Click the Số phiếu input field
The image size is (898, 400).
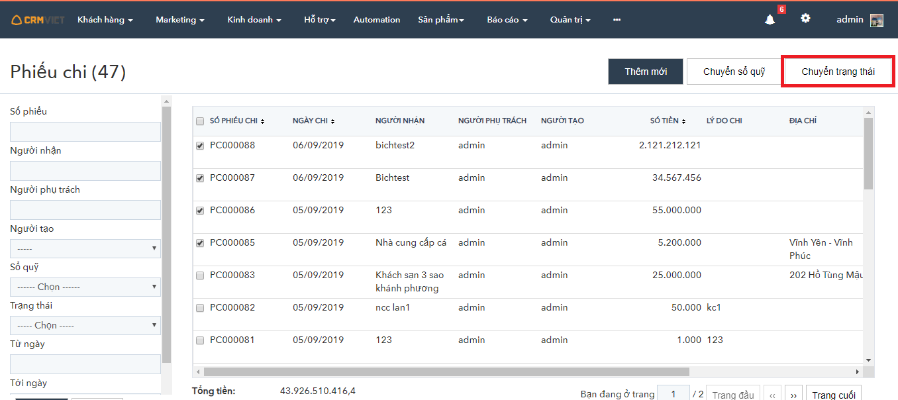point(85,132)
